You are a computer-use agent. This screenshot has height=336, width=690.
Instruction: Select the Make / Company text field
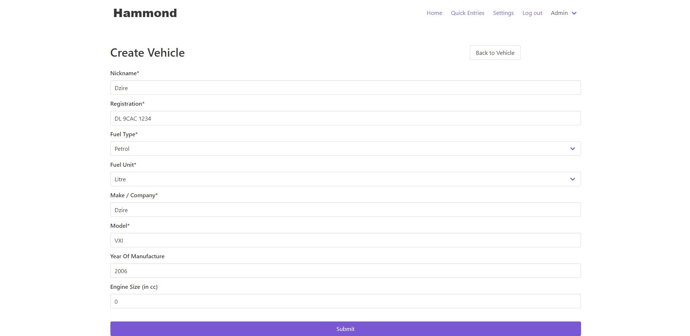pyautogui.click(x=345, y=210)
